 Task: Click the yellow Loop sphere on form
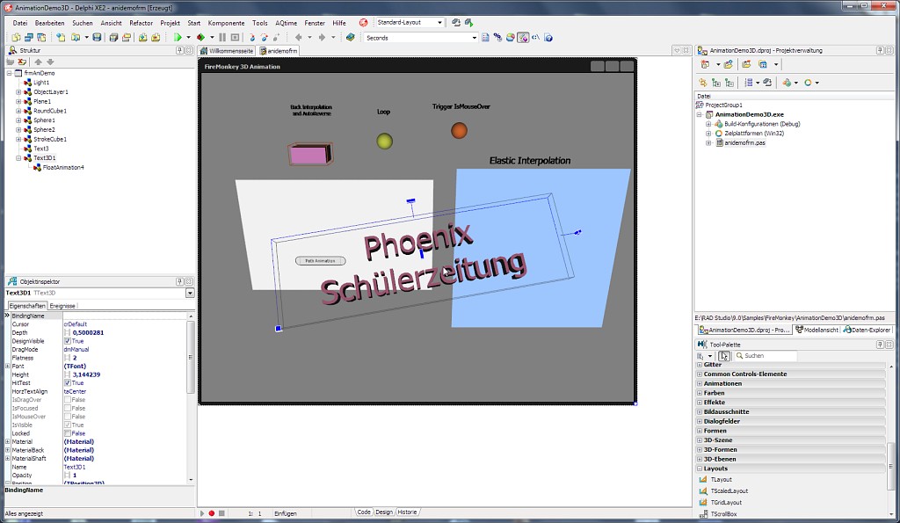385,141
